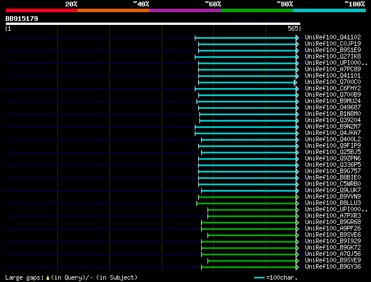Image resolution: width=371 pixels, height=282 pixels.
Task: Select the UniRef100_B1N8M0 label
Action: [333, 114]
